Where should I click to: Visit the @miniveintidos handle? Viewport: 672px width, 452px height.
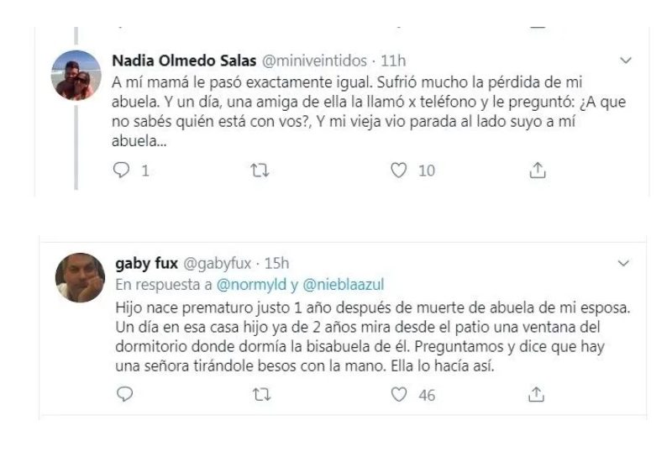[301, 60]
